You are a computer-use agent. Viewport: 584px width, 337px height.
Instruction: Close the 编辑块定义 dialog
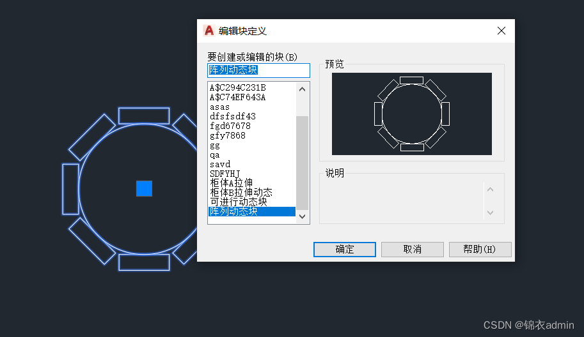[501, 31]
